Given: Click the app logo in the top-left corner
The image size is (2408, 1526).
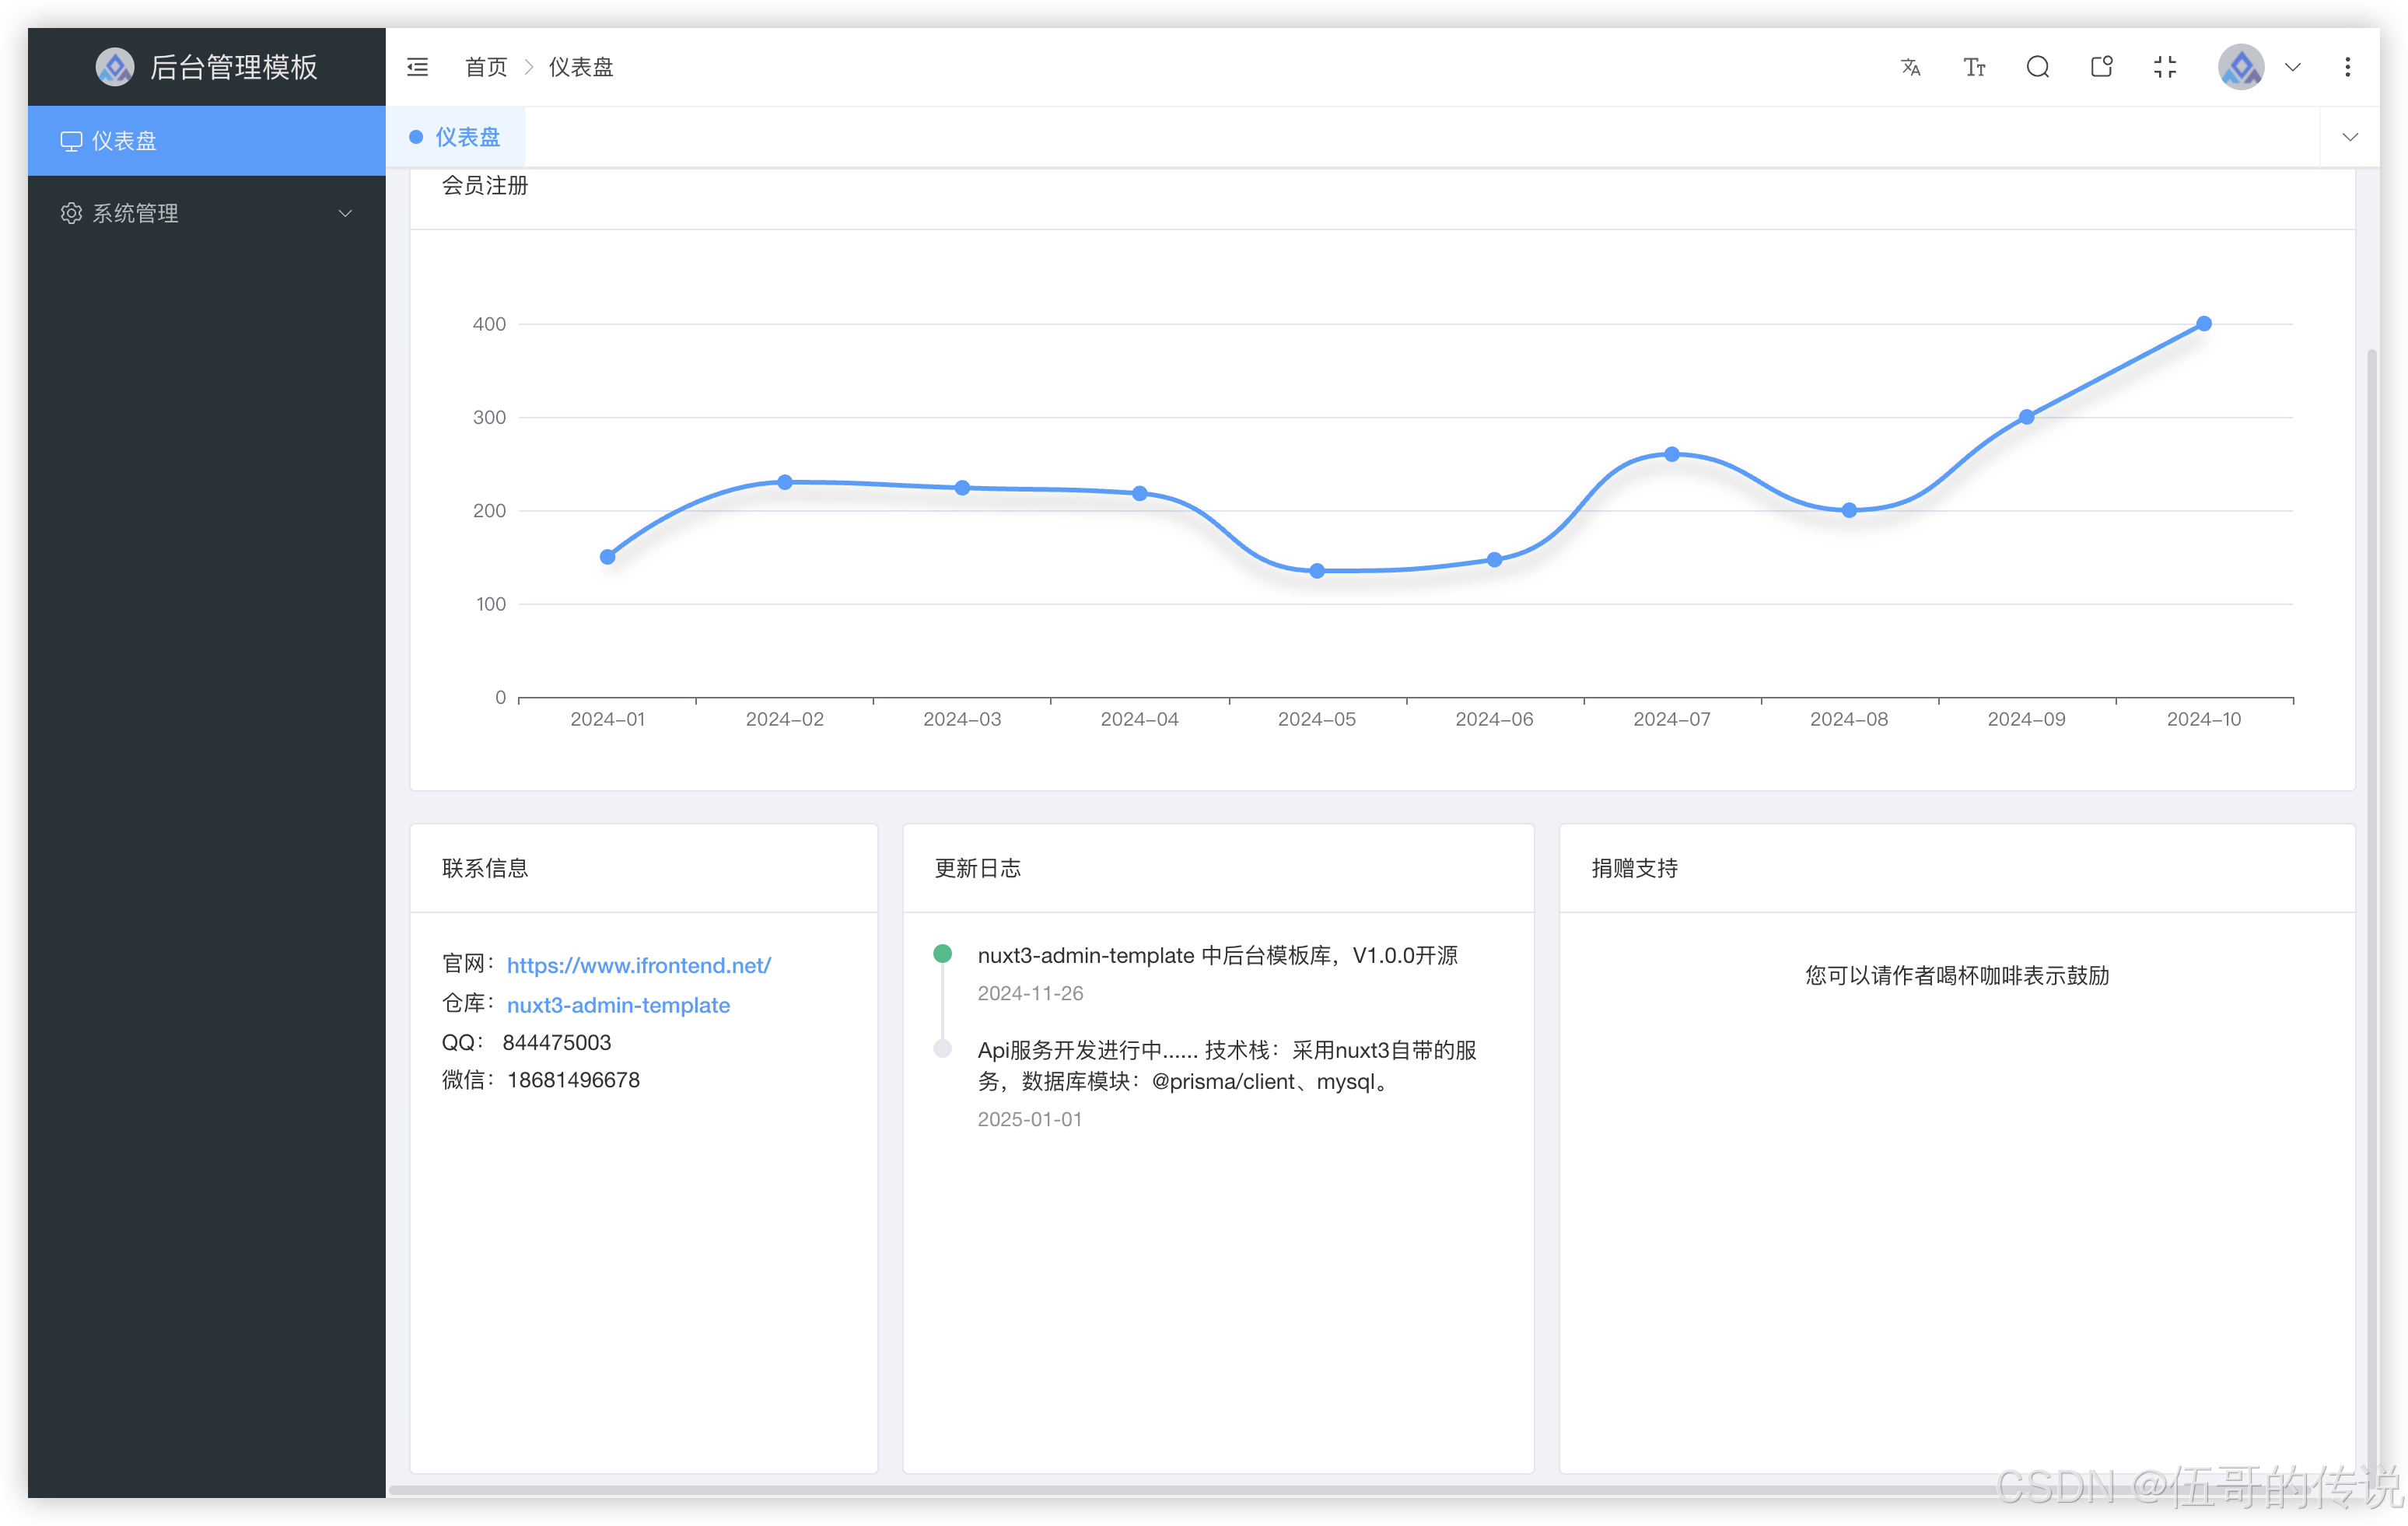Looking at the screenshot, I should point(115,66).
